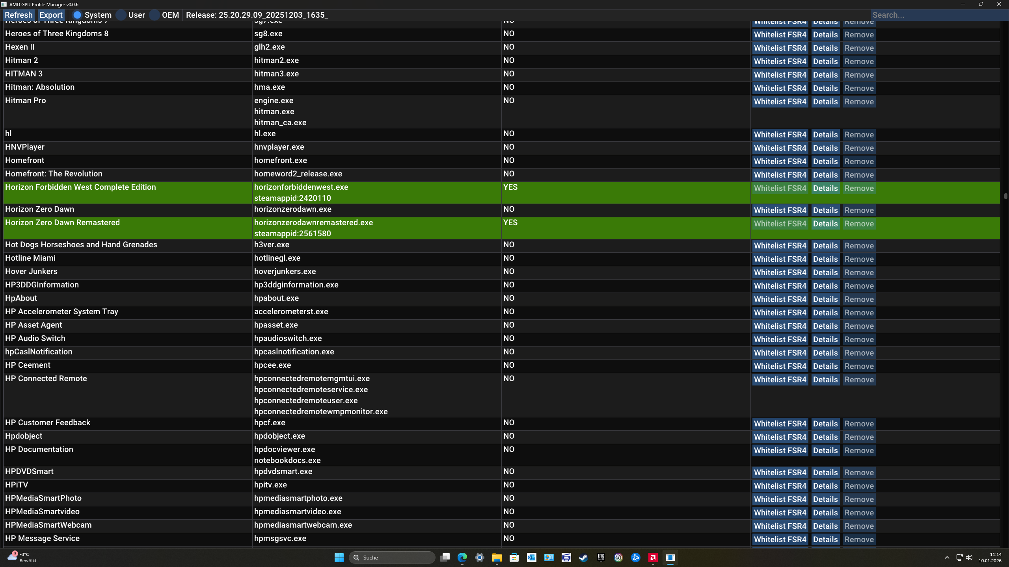
Task: Open AMD Software taskbar icon
Action: click(x=653, y=558)
